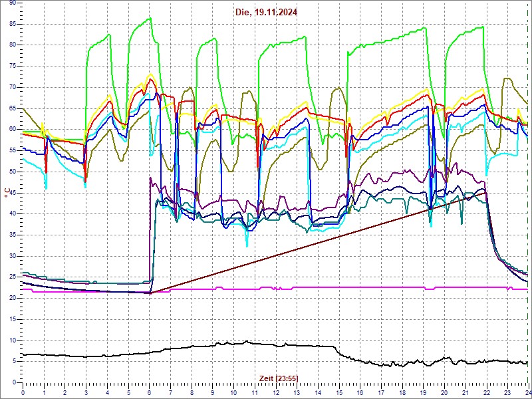
Task: Click the chart title "Die, 19.11.2024"
Action: tap(267, 12)
